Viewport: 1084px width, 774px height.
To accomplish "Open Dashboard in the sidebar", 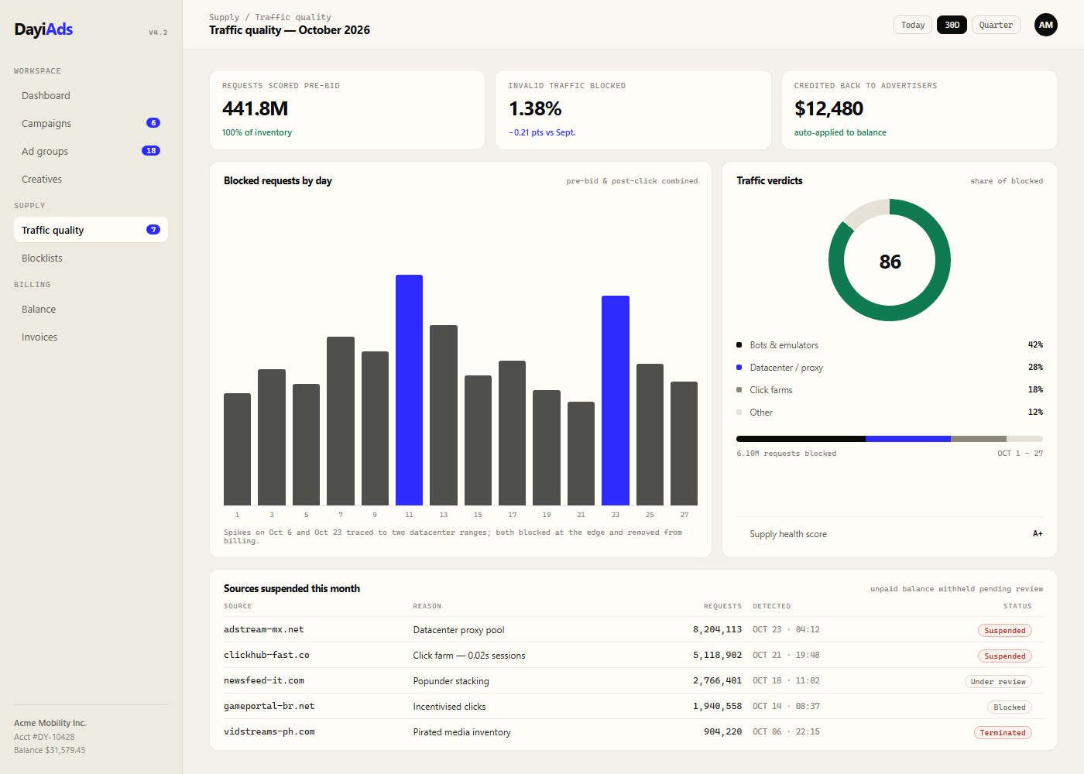I will tap(91, 95).
